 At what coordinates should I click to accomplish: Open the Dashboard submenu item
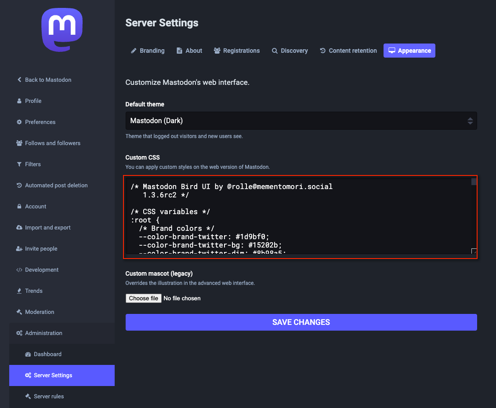pos(62,354)
